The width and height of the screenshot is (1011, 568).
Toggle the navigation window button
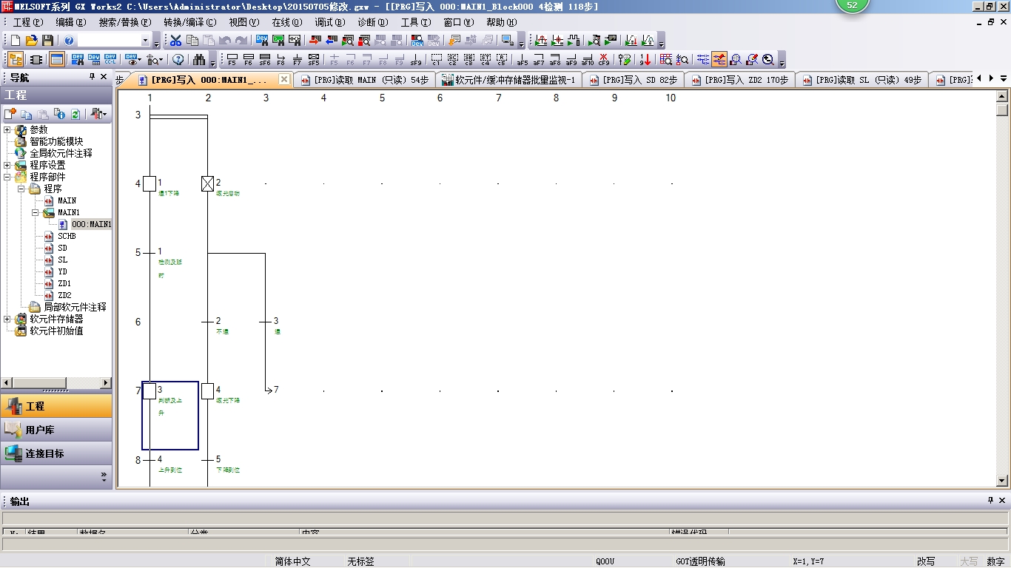pos(16,60)
